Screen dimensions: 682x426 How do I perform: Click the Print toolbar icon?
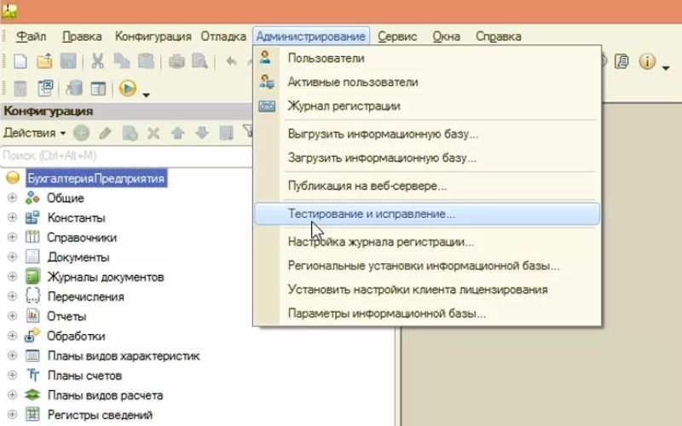click(x=176, y=61)
